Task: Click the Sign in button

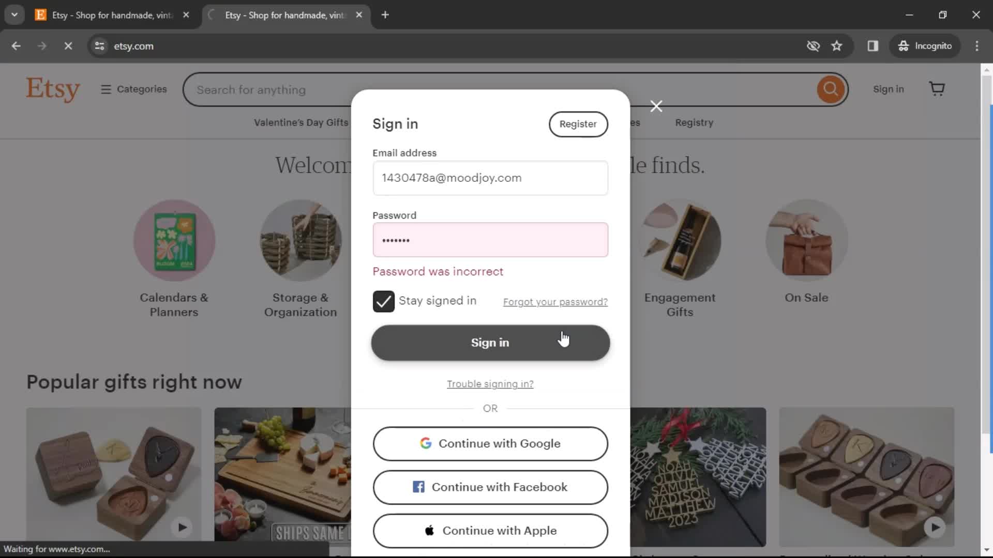Action: tap(490, 343)
